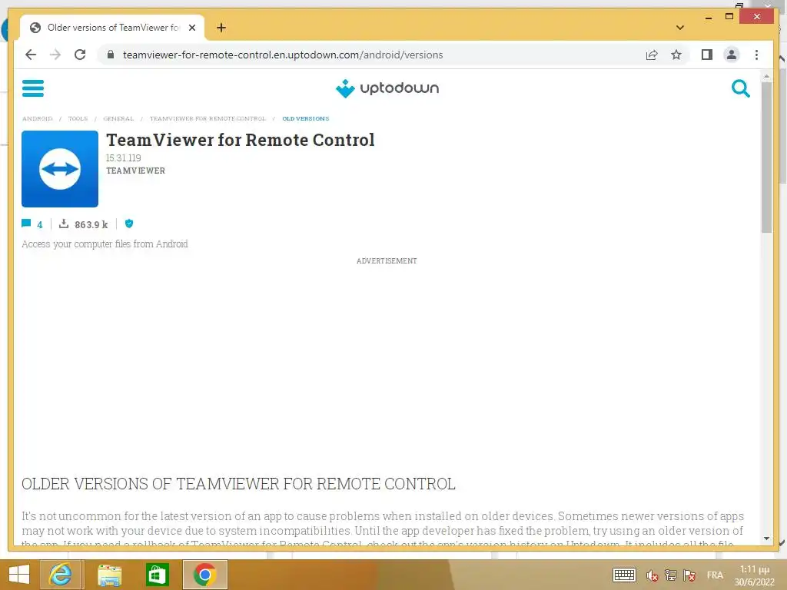The width and height of the screenshot is (787, 590).
Task: Click the version number 15.31.119
Action: (124, 158)
